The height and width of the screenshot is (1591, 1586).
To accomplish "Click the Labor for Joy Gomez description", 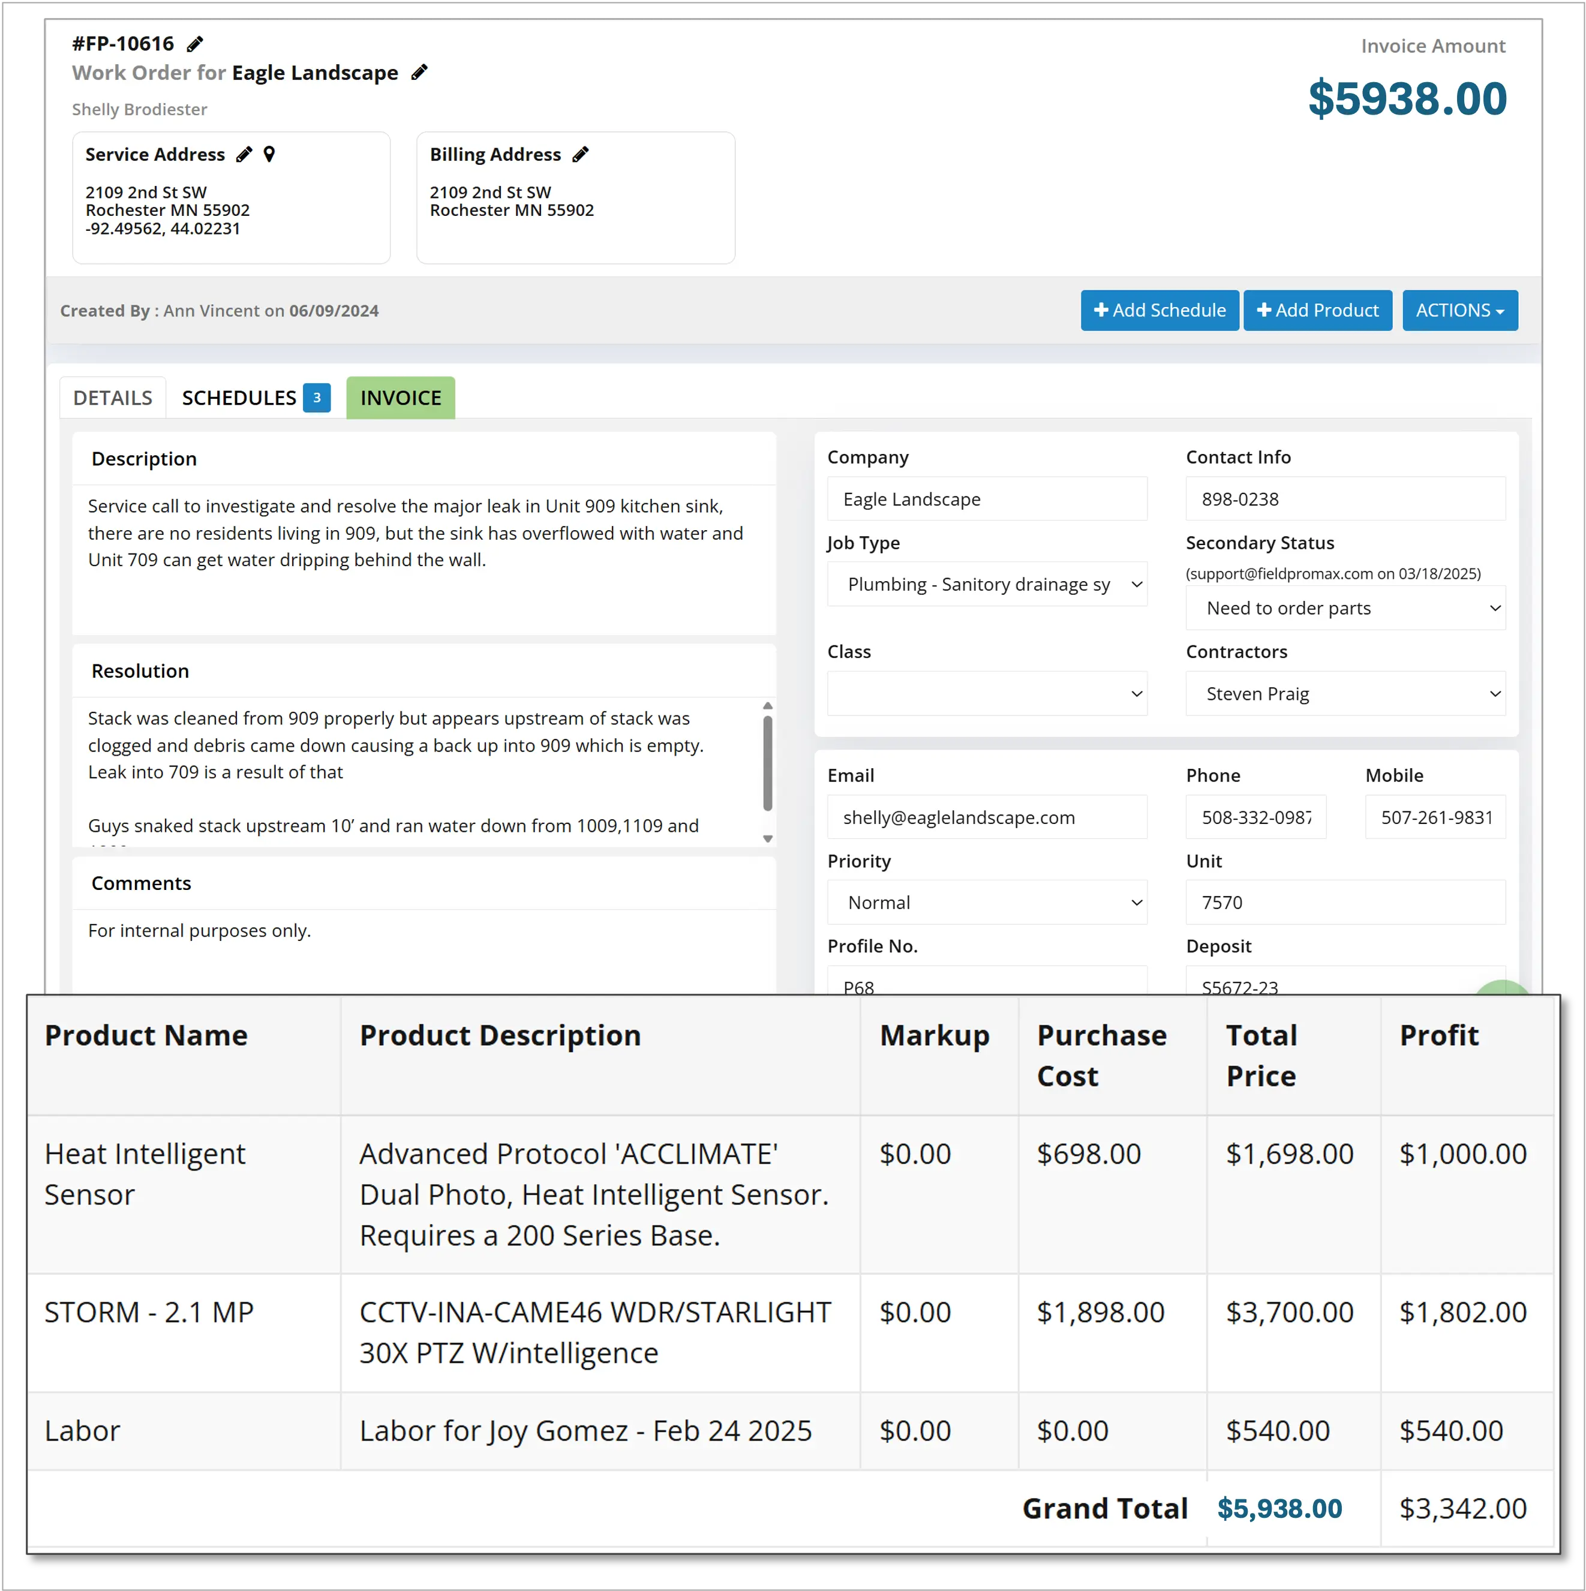I will point(586,1430).
